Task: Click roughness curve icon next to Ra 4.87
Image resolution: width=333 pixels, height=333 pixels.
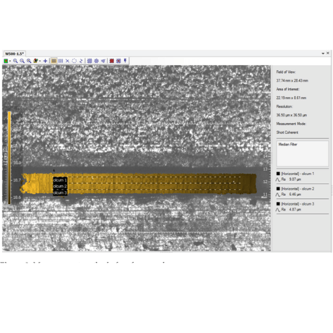Action: (278, 210)
